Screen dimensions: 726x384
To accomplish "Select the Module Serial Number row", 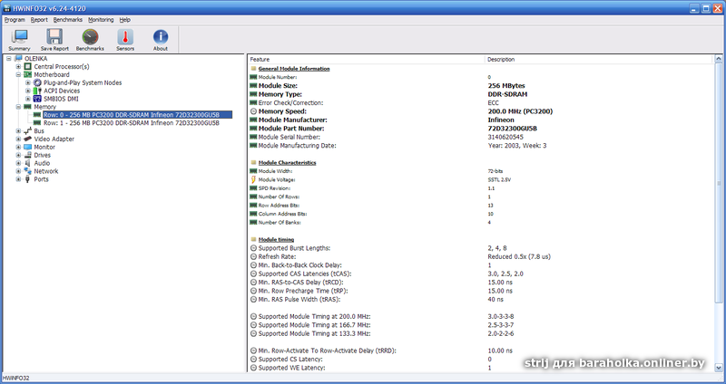I will [480, 138].
